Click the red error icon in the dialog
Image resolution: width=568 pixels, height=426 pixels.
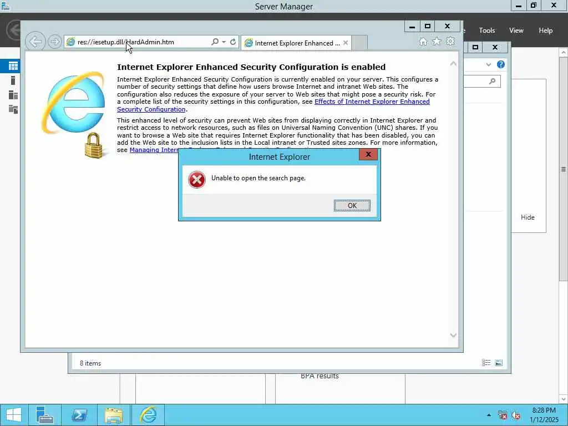[197, 180]
